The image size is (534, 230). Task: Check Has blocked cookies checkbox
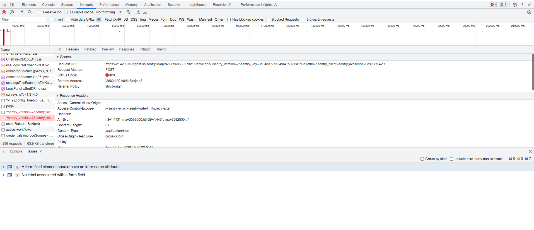[x=229, y=20]
